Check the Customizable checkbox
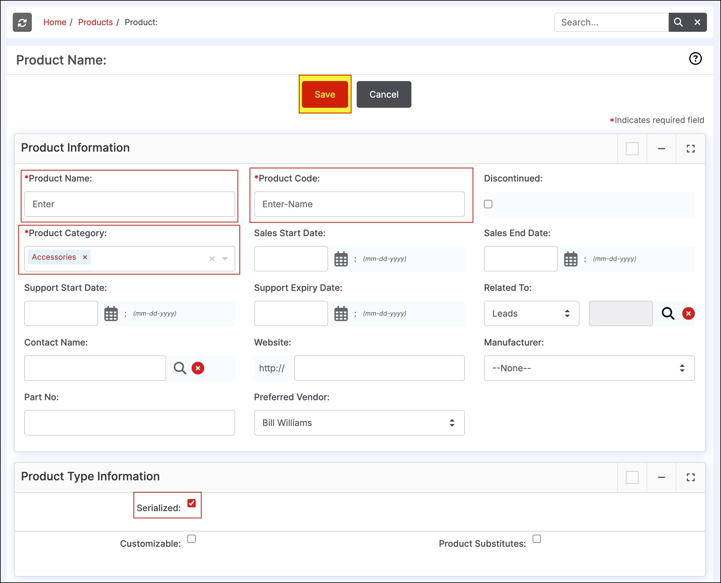The height and width of the screenshot is (583, 721). [192, 539]
